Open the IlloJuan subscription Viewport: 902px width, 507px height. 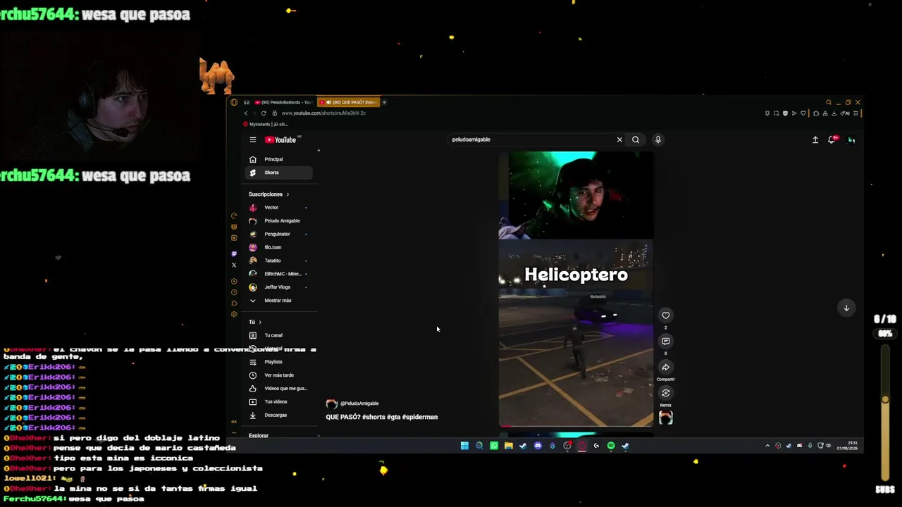click(278, 247)
